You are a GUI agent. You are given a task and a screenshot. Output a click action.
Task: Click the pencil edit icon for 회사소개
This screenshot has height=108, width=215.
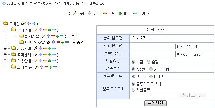[36, 30]
